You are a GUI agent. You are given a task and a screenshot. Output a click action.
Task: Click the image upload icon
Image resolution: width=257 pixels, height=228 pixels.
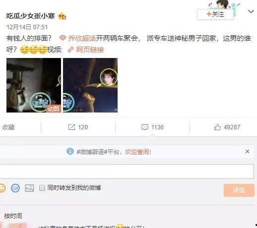(29, 188)
